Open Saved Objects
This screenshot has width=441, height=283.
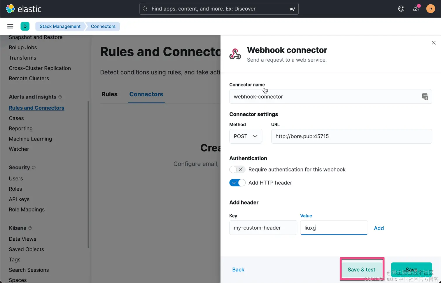click(x=26, y=249)
